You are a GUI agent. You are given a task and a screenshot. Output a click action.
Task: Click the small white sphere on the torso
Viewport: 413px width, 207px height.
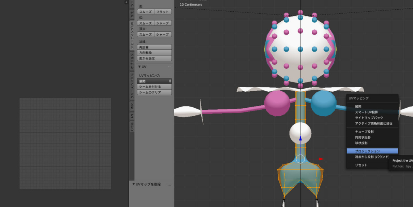coord(300,133)
